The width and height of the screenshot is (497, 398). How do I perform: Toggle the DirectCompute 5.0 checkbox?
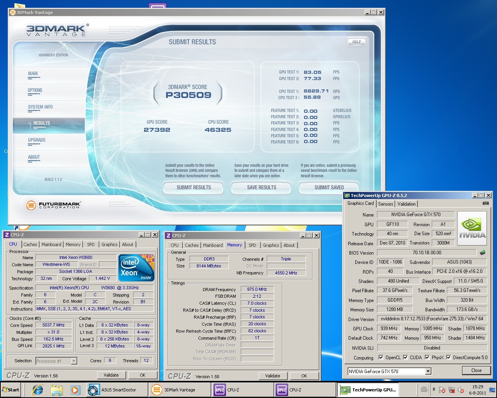click(448, 358)
